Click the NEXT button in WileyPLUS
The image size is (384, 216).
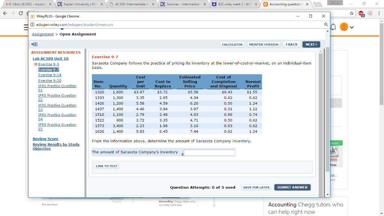pos(311,44)
